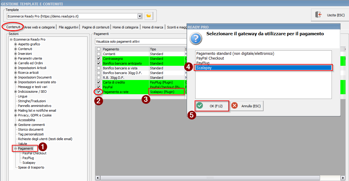Image resolution: width=349 pixels, height=181 pixels.
Task: Switch to the Pagine di contenuti tab
Action: [96, 27]
